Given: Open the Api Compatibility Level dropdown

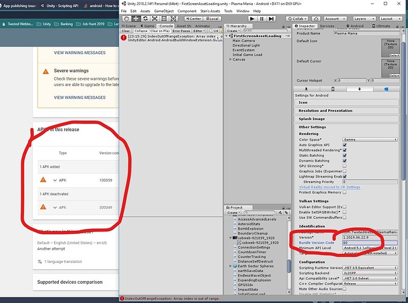Looking at the screenshot, I should pos(370,278).
